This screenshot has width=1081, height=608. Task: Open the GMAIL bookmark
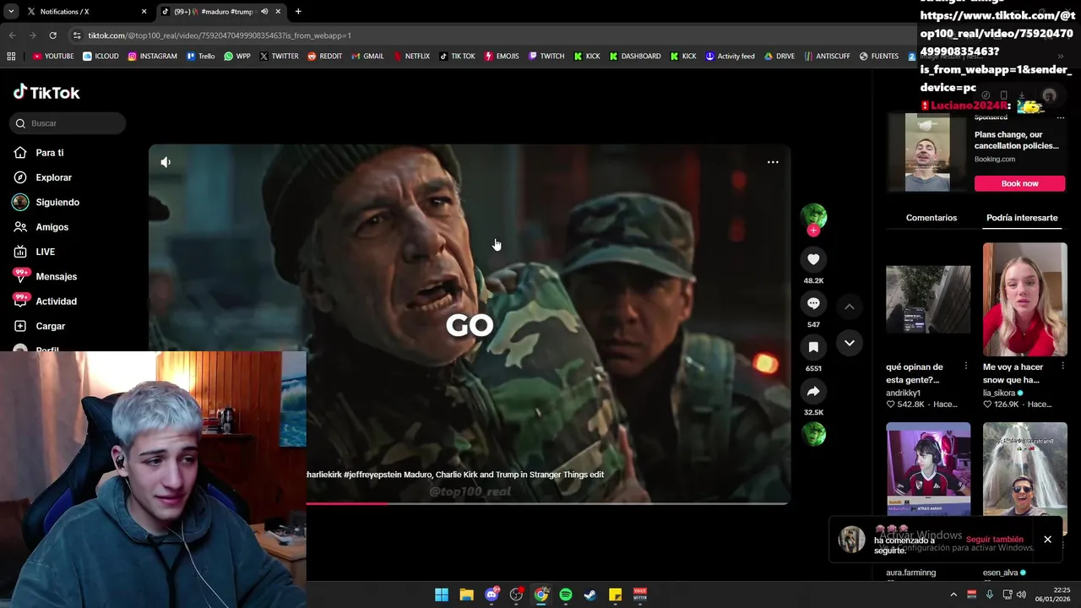[x=367, y=57]
